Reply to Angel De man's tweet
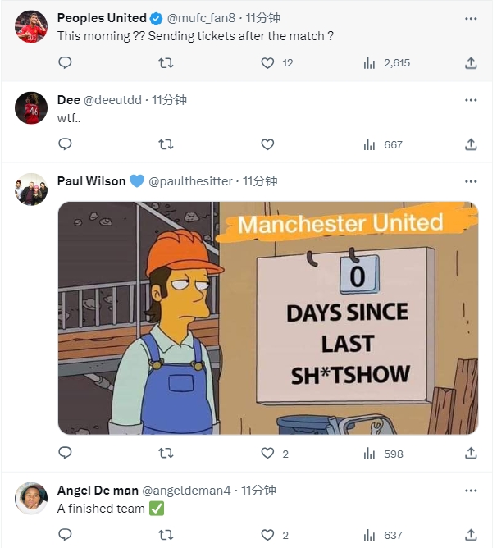Screen dimensions: 497x548 [65, 535]
